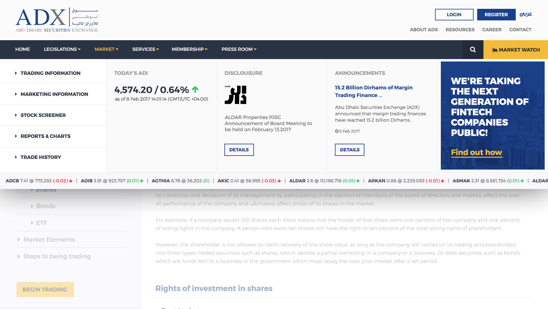Open the Legislations dropdown menu

(x=62, y=49)
